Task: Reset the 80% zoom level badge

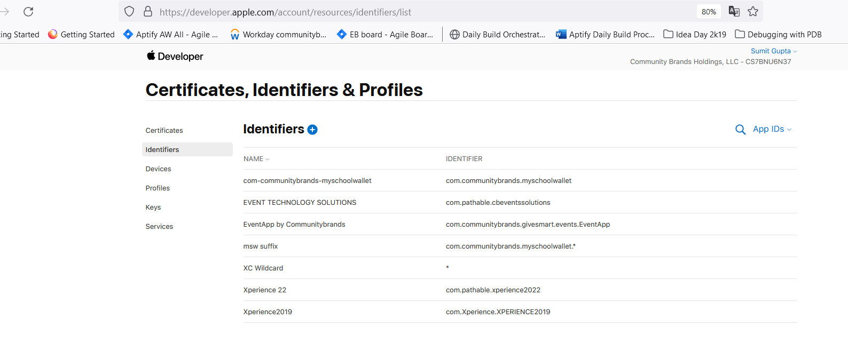Action: [x=709, y=12]
